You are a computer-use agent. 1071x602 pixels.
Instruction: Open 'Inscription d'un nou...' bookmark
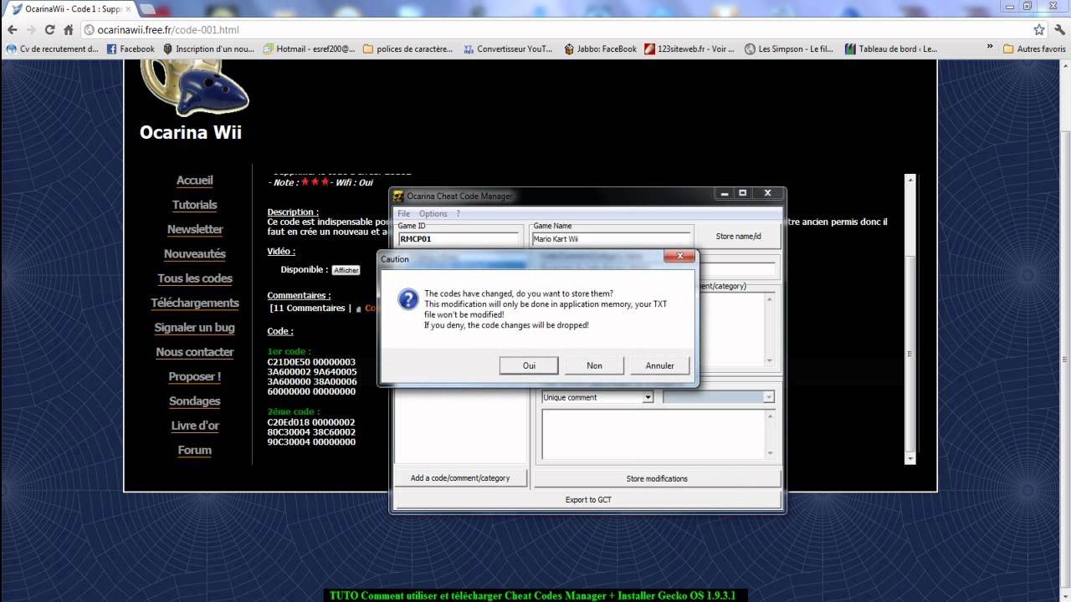coord(209,49)
